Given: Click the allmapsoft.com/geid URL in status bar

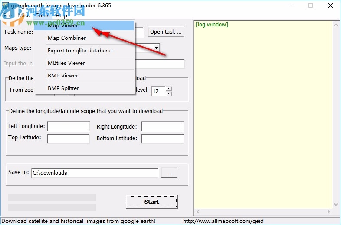Looking at the screenshot, I should point(223,221).
